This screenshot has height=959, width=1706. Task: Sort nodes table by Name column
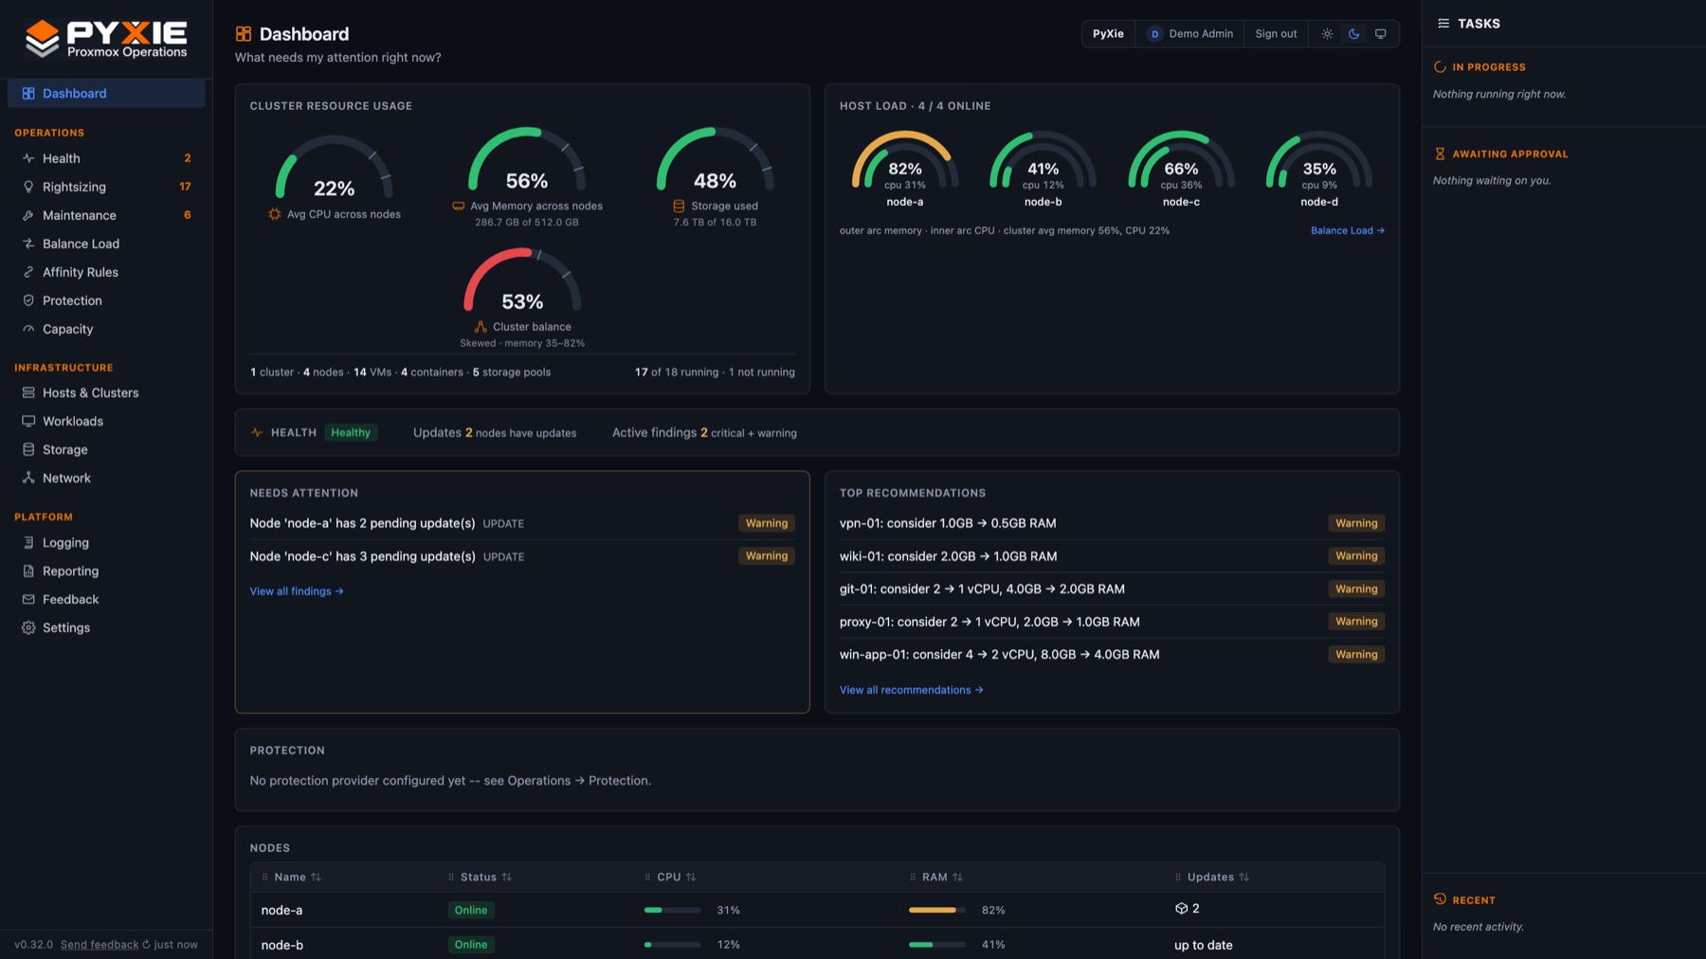pos(297,877)
